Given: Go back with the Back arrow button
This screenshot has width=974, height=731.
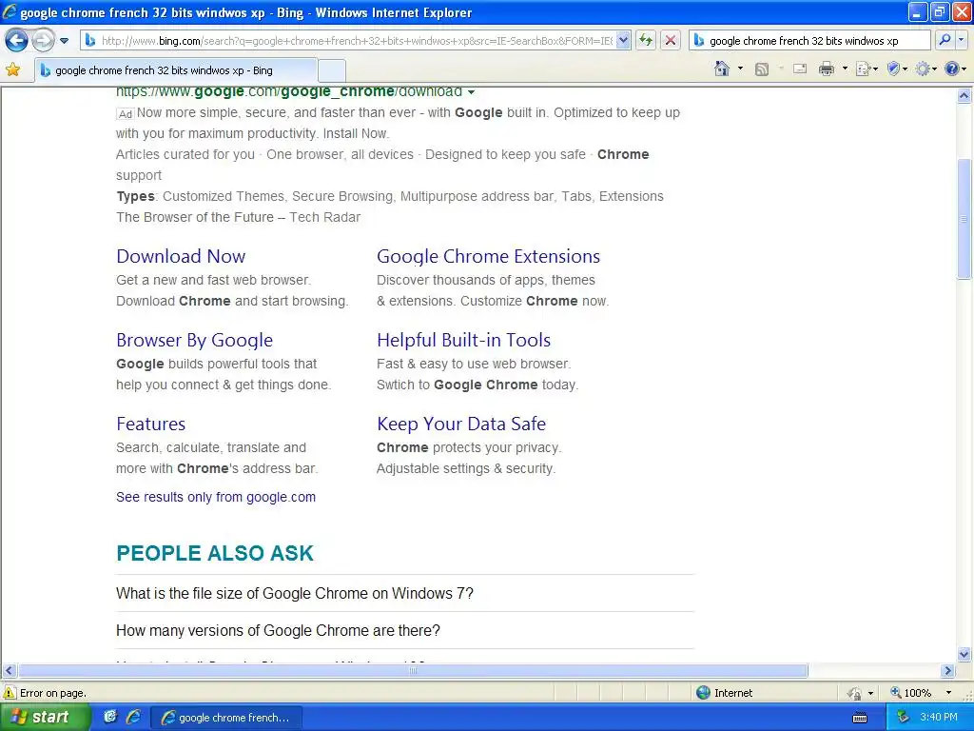Looking at the screenshot, I should coord(16,40).
